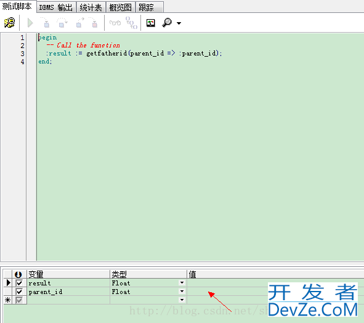Click the glasses view icon
364x323 pixels.
(x=115, y=23)
